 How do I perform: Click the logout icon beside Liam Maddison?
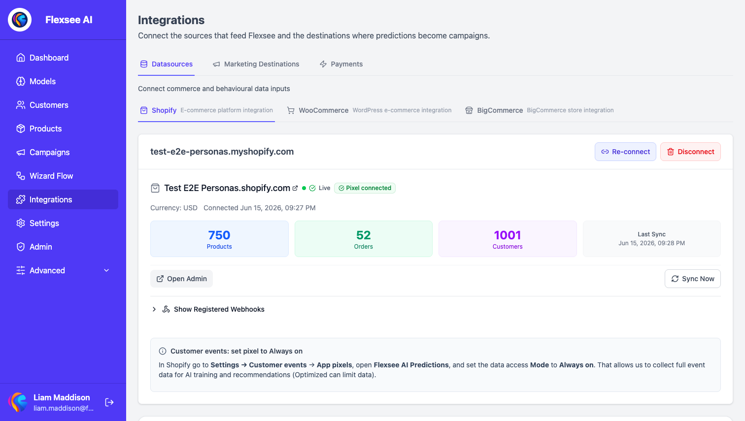109,402
